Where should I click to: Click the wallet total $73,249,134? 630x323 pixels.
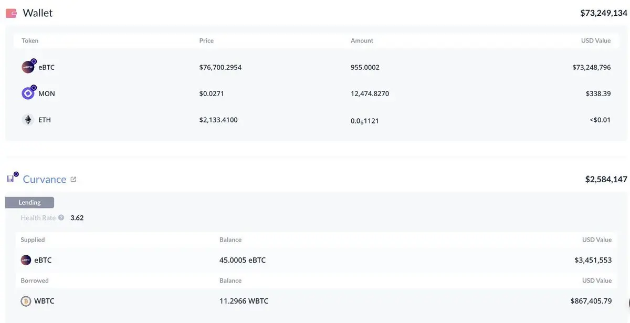click(x=603, y=13)
